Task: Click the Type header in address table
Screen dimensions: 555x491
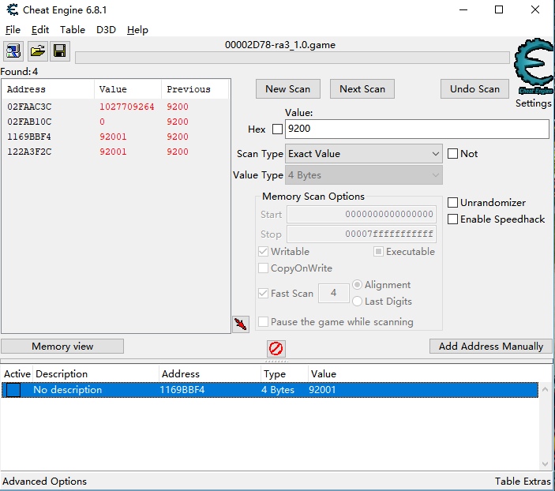Action: [284, 374]
